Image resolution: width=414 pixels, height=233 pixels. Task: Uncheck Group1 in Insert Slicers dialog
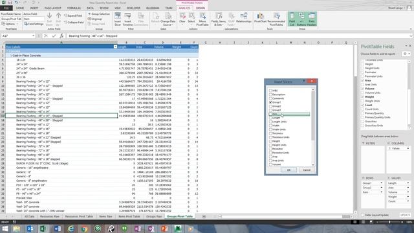(x=270, y=102)
